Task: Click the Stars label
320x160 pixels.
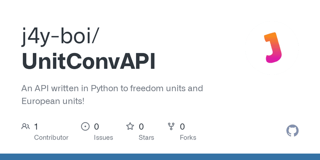Action: (146, 138)
